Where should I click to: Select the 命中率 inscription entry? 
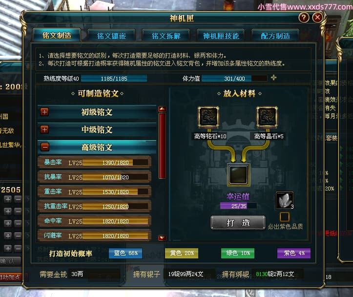(x=94, y=221)
